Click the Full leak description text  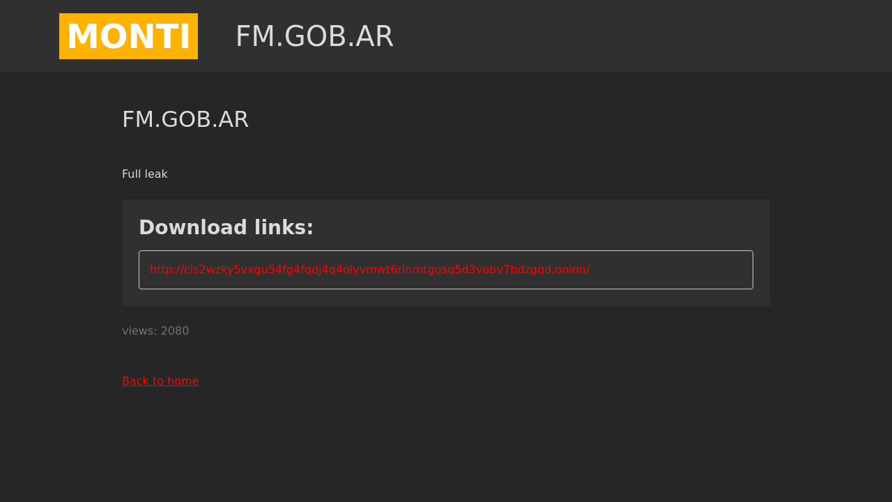145,174
